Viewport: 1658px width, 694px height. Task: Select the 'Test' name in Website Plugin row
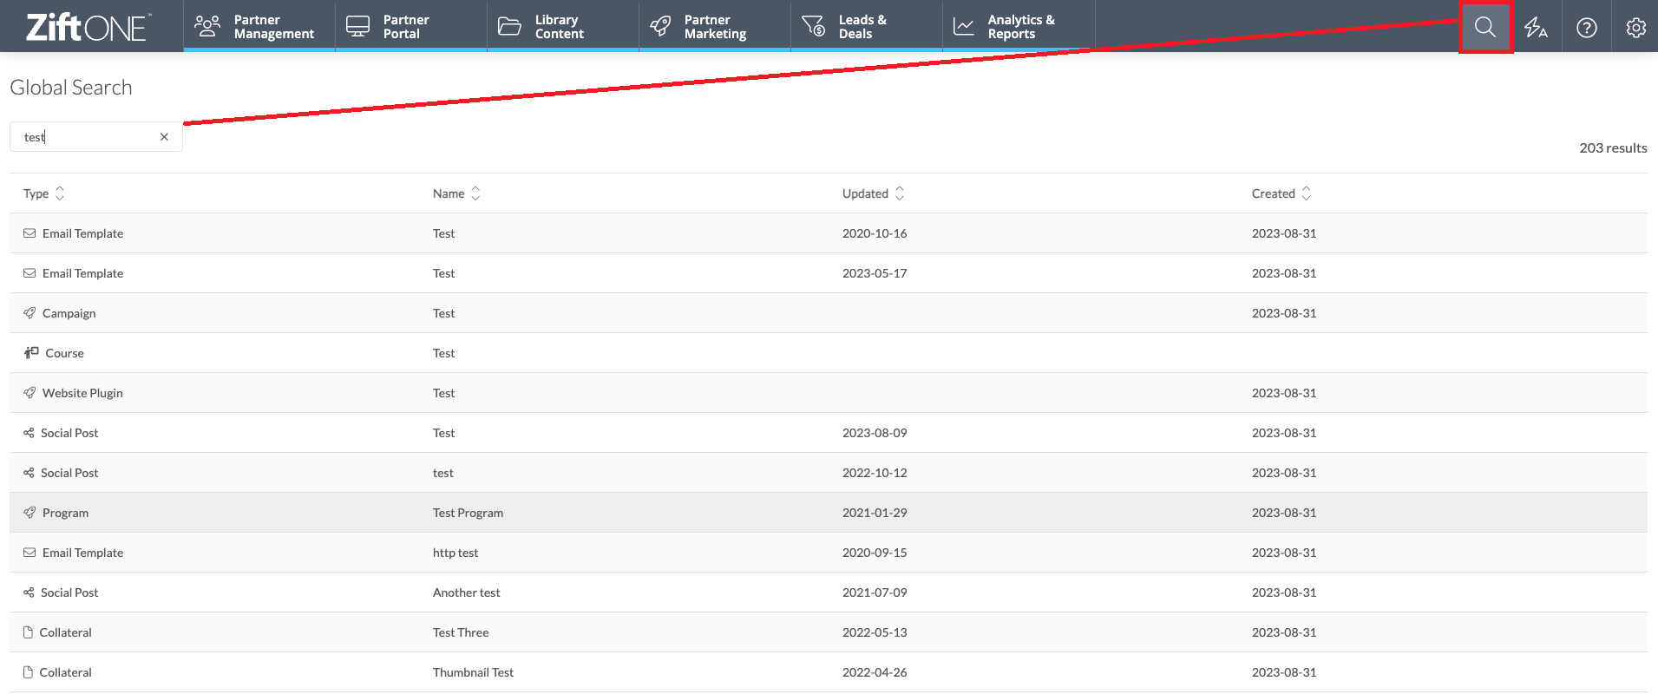[443, 393]
